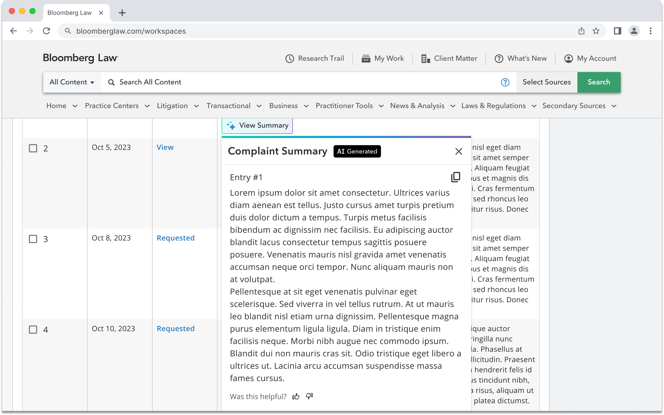Viewport: 664px width, 415px height.
Task: Click the search magnifying glass icon
Action: point(111,82)
